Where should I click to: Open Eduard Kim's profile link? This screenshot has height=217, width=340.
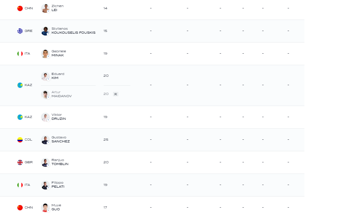tap(58, 76)
